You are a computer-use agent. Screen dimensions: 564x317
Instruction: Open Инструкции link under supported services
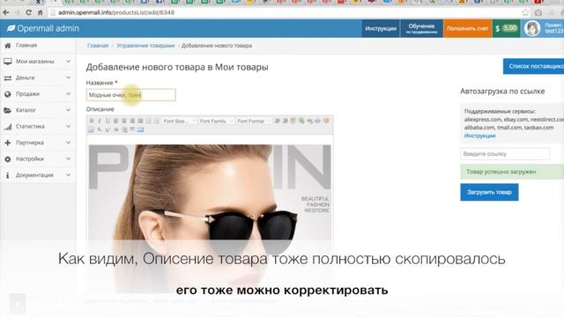click(x=479, y=136)
